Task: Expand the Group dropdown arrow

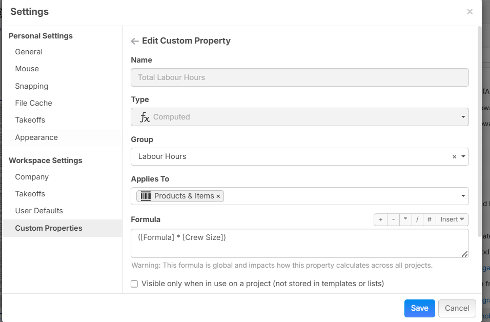Action: point(463,157)
